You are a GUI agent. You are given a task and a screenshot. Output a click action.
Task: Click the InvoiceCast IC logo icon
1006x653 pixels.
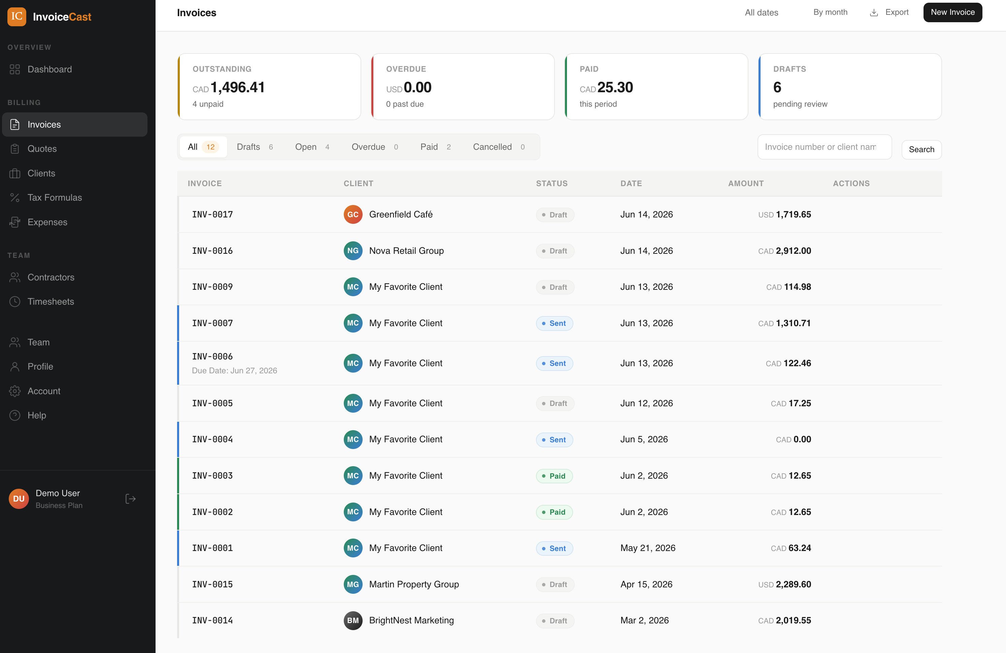(x=16, y=16)
